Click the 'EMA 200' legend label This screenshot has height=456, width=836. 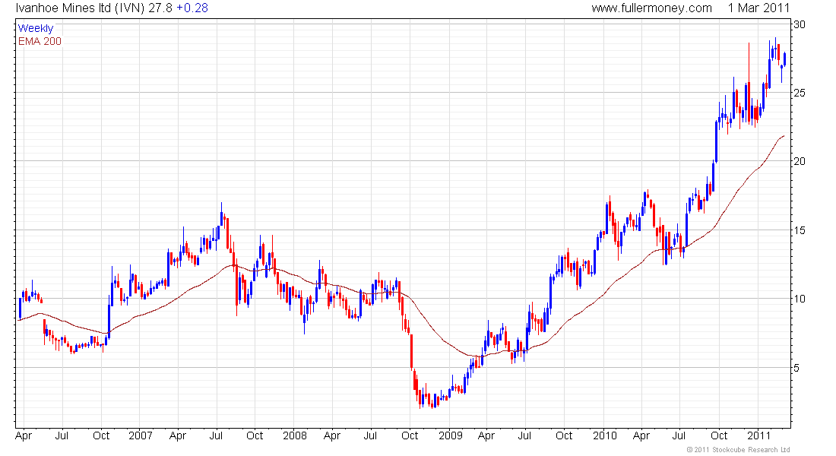coord(40,41)
